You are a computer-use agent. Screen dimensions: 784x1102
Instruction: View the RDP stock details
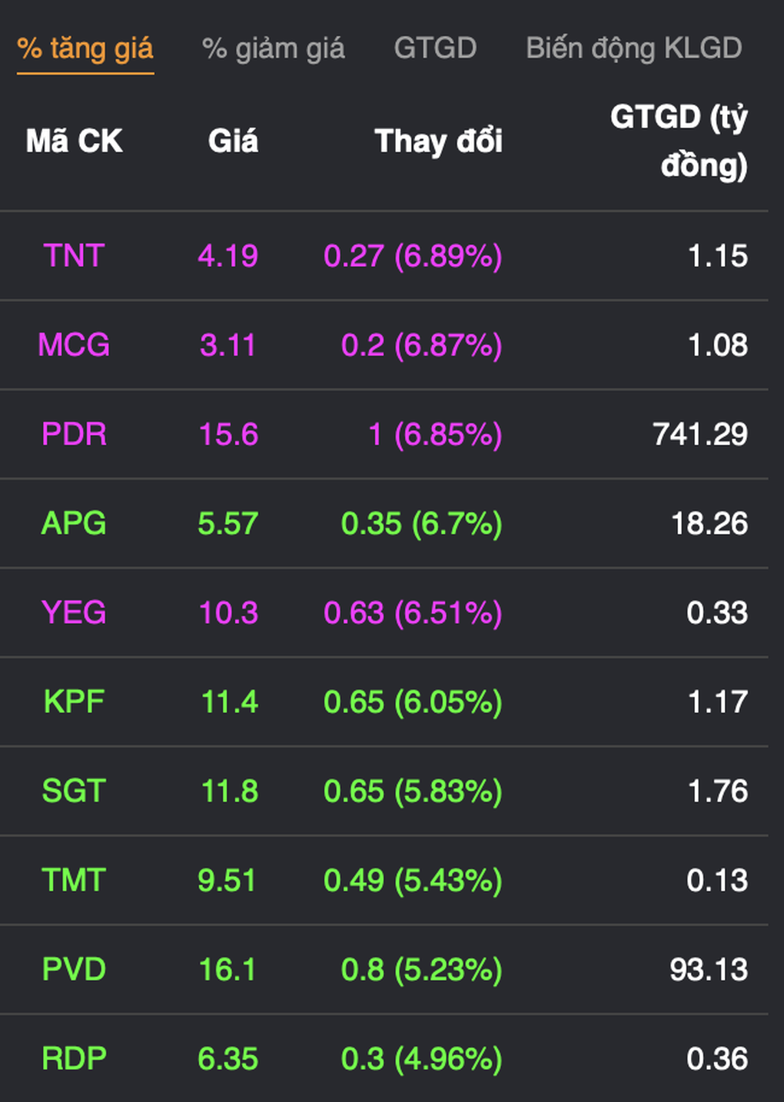tap(74, 1058)
